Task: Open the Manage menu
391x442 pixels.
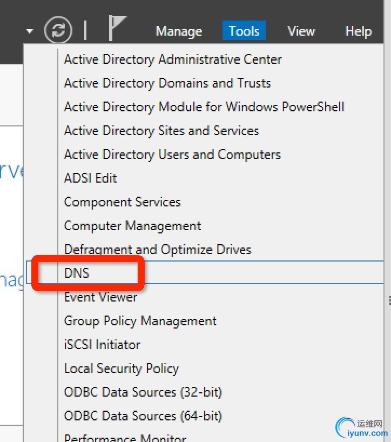Action: pos(179,31)
